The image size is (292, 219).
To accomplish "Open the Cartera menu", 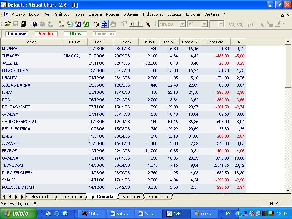I will pos(95,14).
